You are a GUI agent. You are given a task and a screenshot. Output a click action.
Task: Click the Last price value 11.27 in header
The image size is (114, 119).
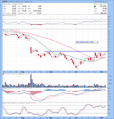(105, 11)
